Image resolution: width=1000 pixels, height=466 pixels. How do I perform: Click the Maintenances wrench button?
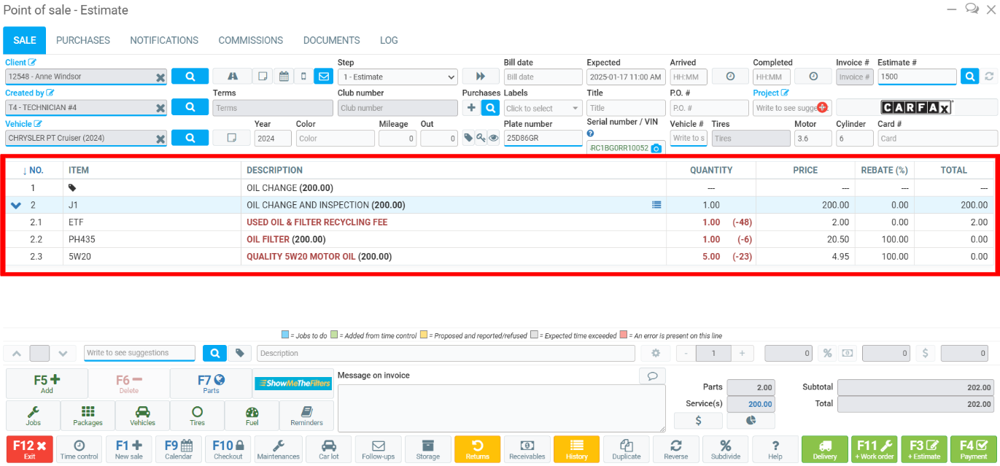coord(278,448)
